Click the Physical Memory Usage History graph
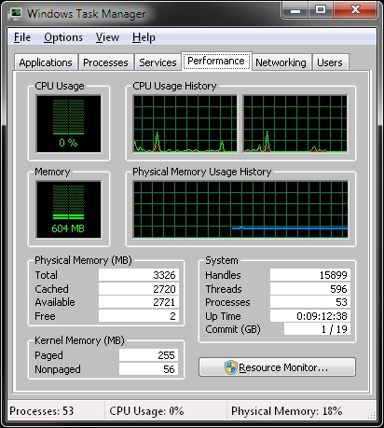The image size is (384, 428). (x=240, y=210)
